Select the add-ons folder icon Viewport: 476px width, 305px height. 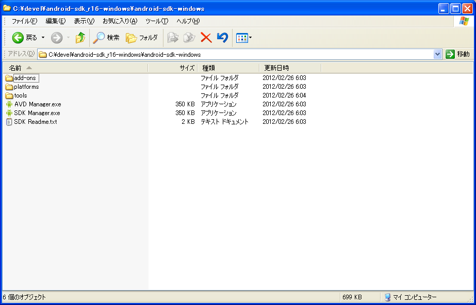[x=9, y=78]
